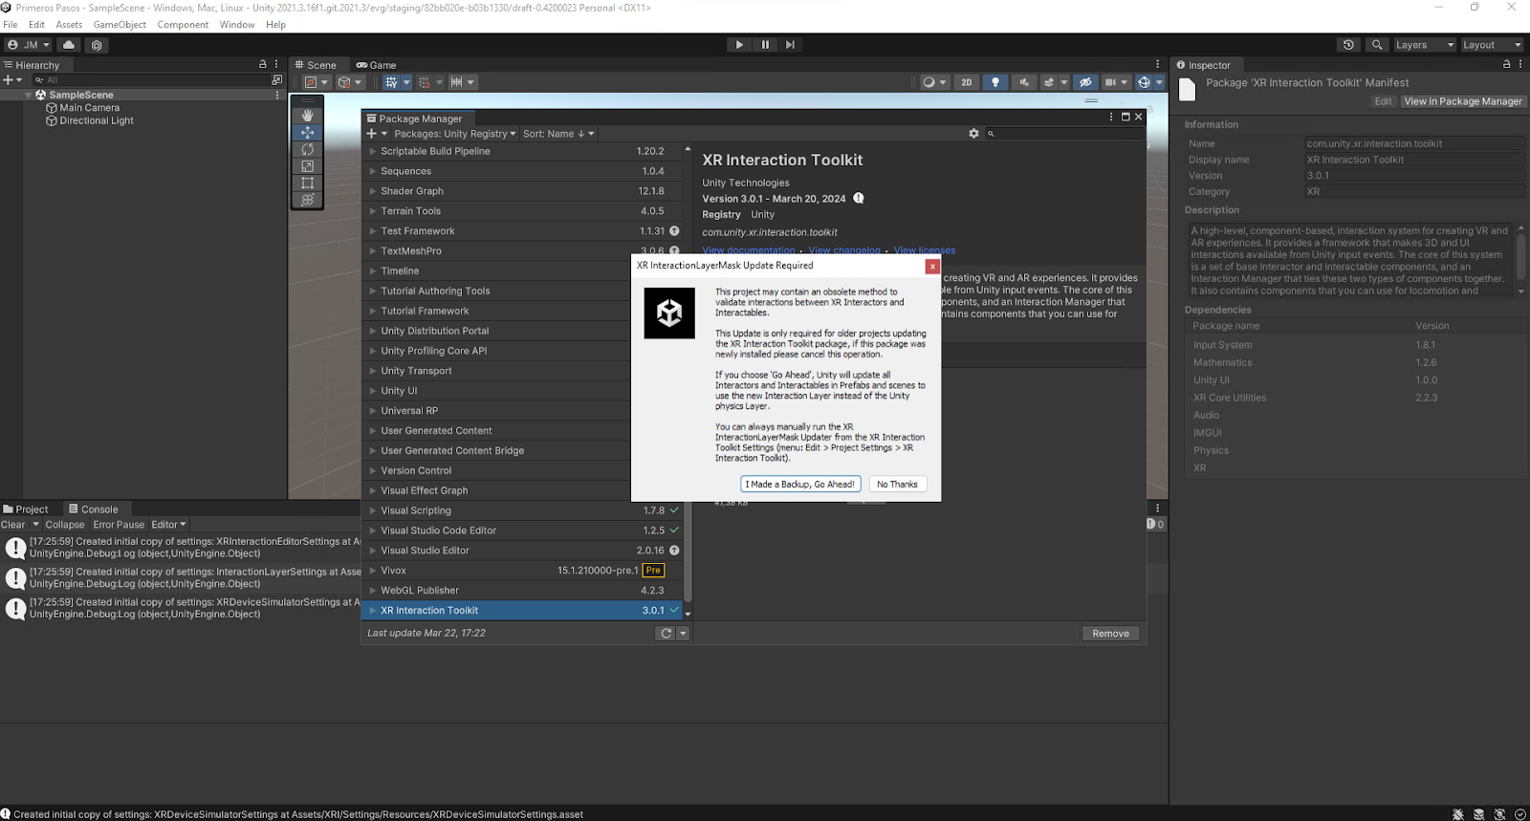1530x821 pixels.
Task: Click View in Package Manager button
Action: click(1462, 101)
